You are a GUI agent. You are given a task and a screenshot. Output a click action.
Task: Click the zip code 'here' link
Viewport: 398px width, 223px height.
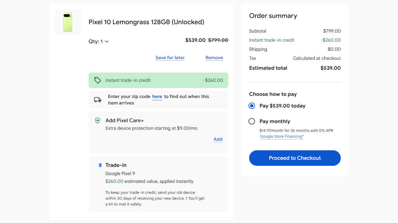(157, 97)
